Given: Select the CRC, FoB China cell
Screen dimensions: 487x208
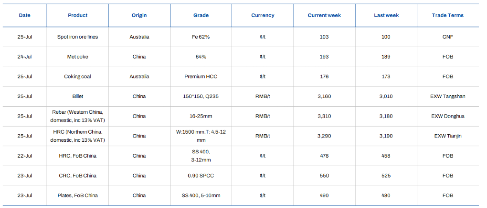Looking at the screenshot, I should point(78,176).
